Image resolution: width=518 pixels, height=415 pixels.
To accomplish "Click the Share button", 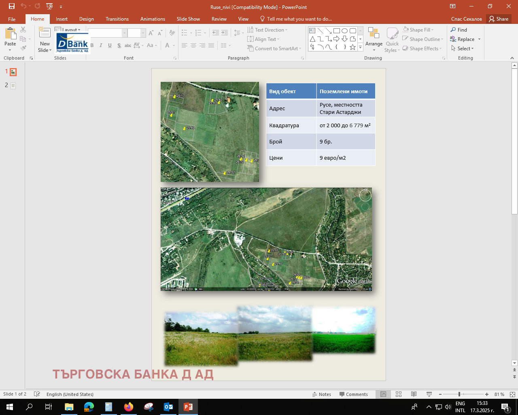I will pyautogui.click(x=499, y=19).
